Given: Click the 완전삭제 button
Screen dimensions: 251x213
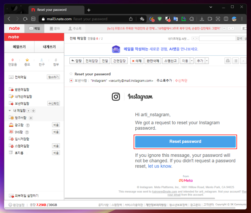Looking at the screenshot, I should [x=153, y=61].
